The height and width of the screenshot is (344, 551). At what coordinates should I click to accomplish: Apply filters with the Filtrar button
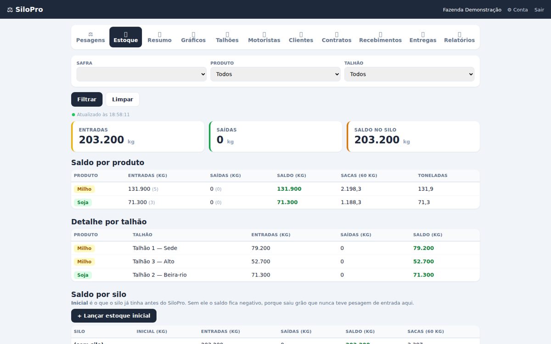pos(87,100)
